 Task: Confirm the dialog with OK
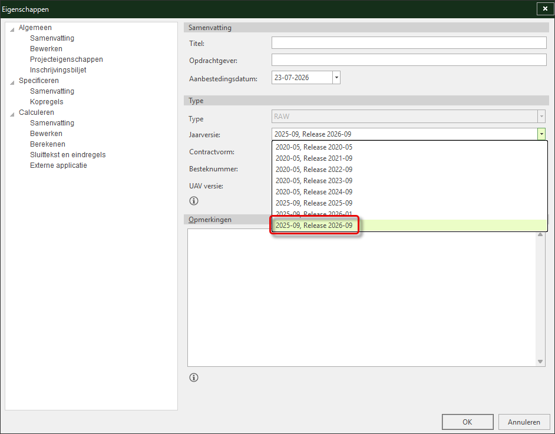468,422
